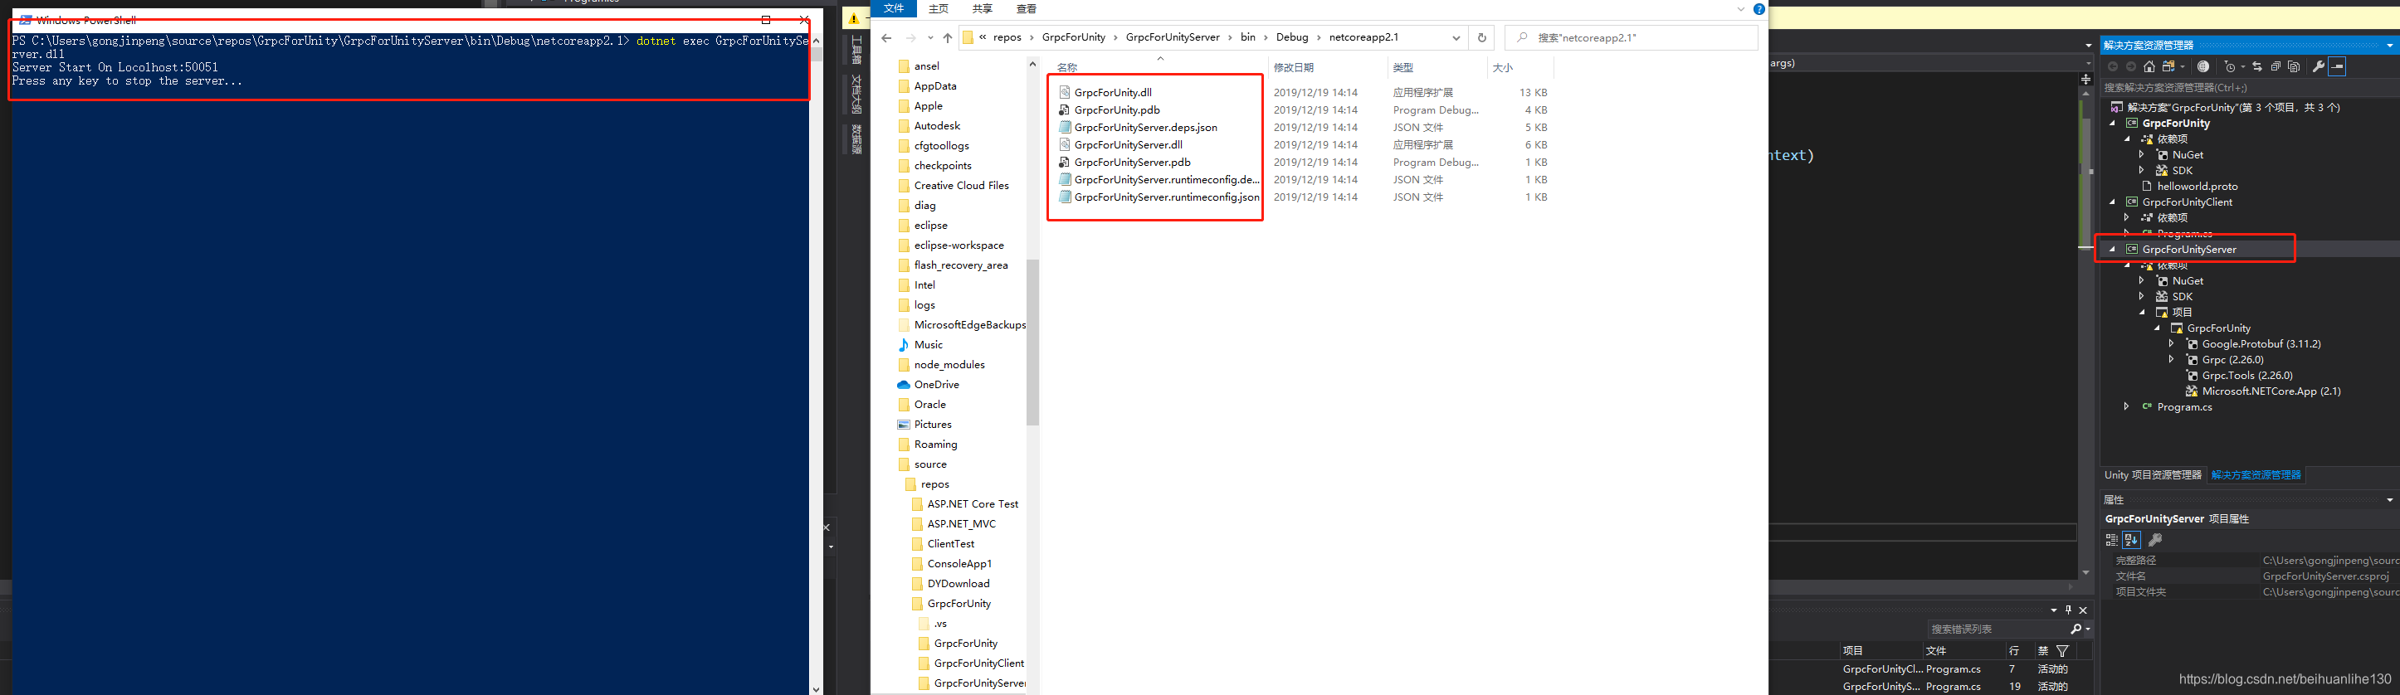The height and width of the screenshot is (695, 2400).
Task: Collapse the GrpcForUnityClient project node
Action: pos(2112,202)
